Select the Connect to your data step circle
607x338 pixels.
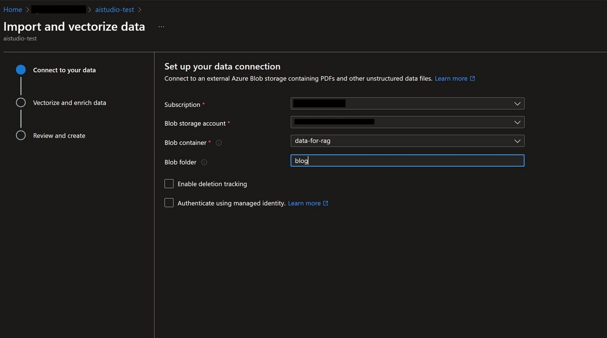21,70
